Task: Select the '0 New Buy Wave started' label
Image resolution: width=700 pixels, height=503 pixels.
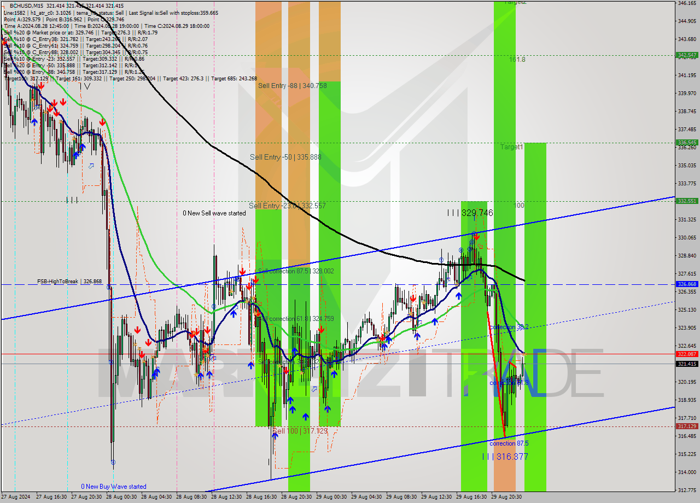Action: point(114,487)
